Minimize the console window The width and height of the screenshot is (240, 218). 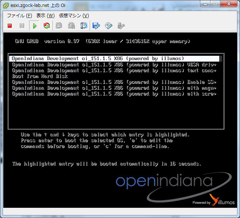point(205,4)
